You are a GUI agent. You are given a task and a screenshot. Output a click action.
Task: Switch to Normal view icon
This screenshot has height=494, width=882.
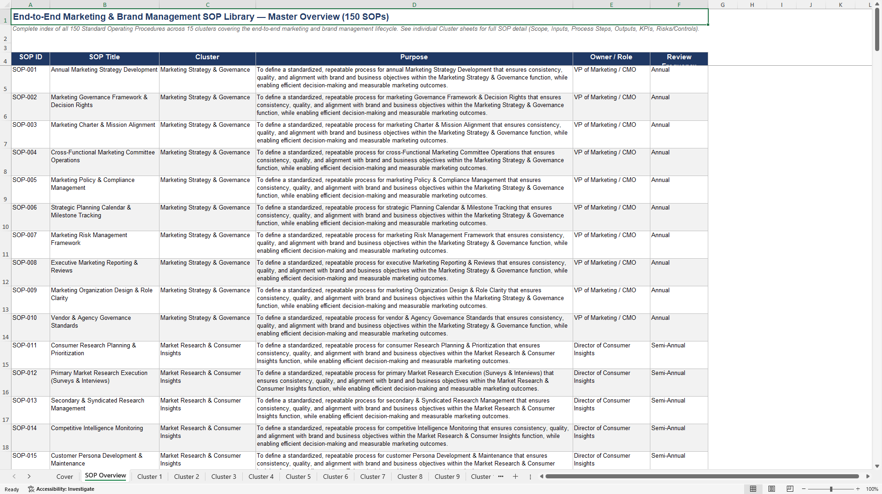tap(753, 489)
